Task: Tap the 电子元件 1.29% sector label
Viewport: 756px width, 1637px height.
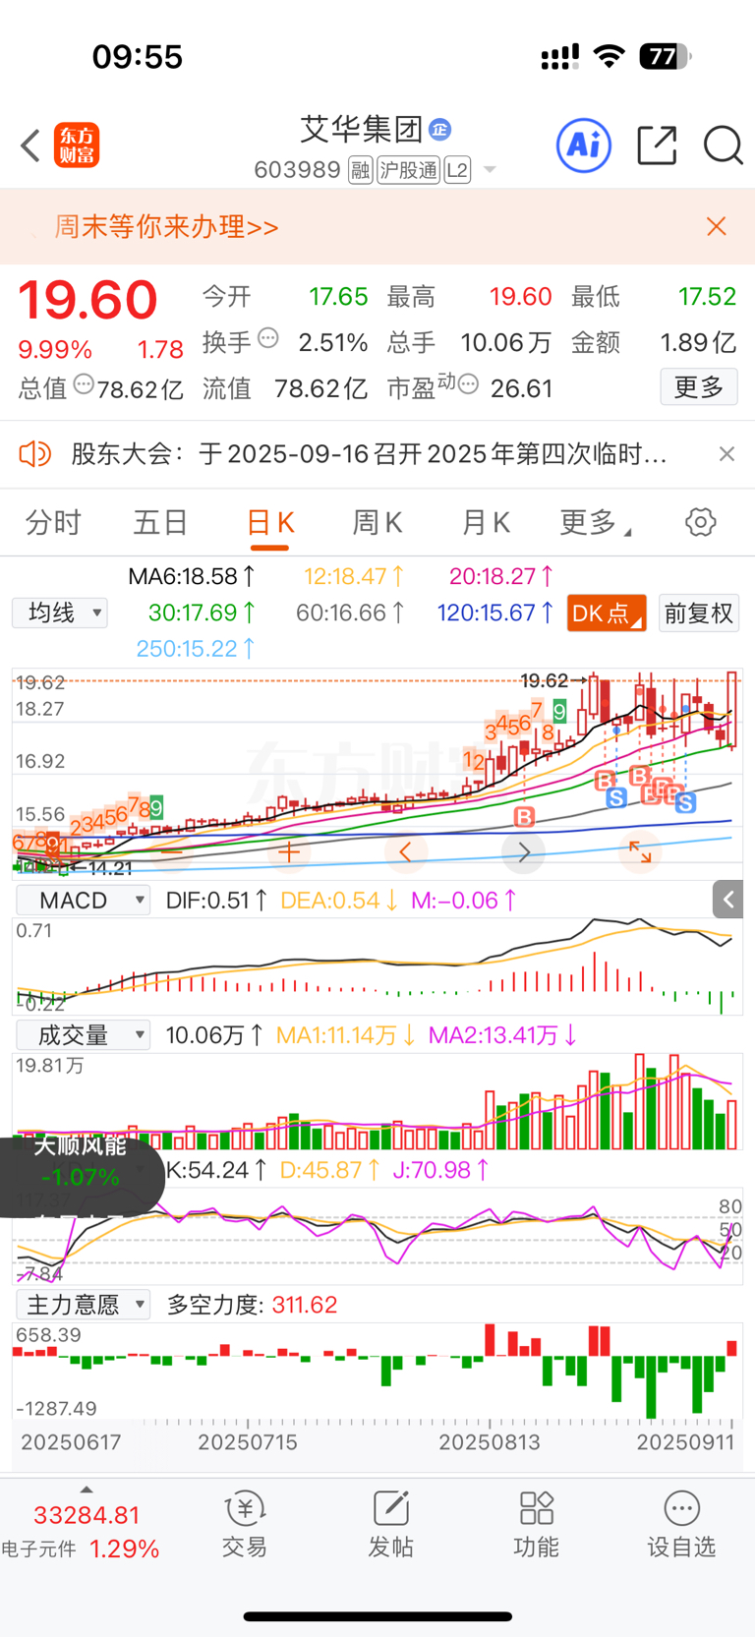Action: (x=81, y=1549)
